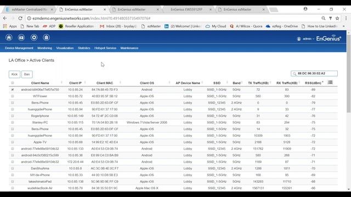The image size is (351, 197).
Task: Sort by RX Traffic(KB) column
Action: coord(287,83)
